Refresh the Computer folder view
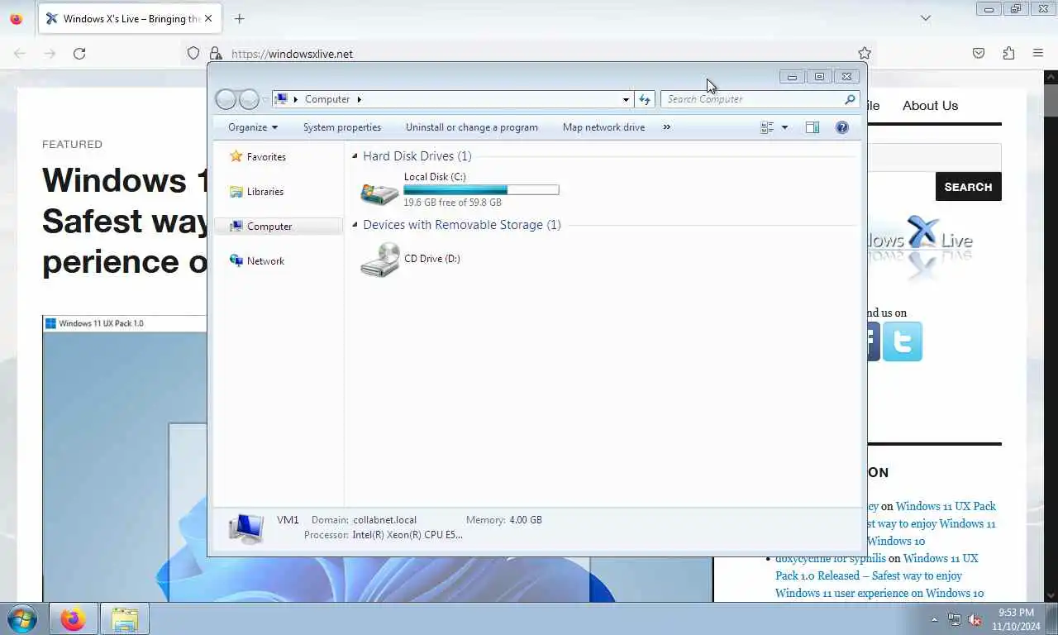 point(645,99)
